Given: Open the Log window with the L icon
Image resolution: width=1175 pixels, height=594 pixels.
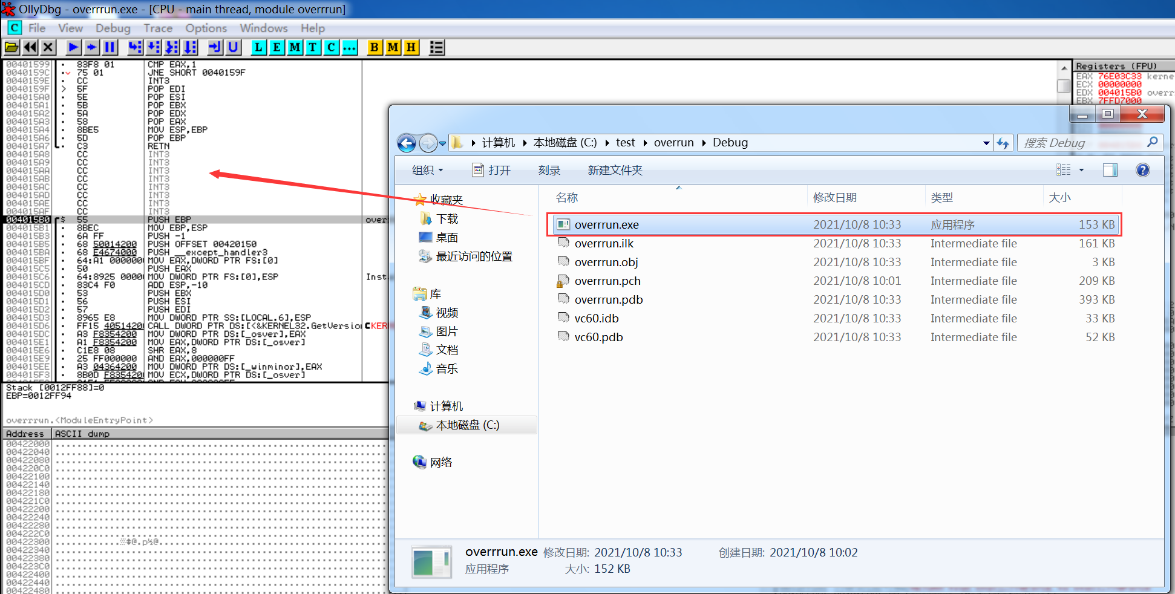Looking at the screenshot, I should click(258, 47).
